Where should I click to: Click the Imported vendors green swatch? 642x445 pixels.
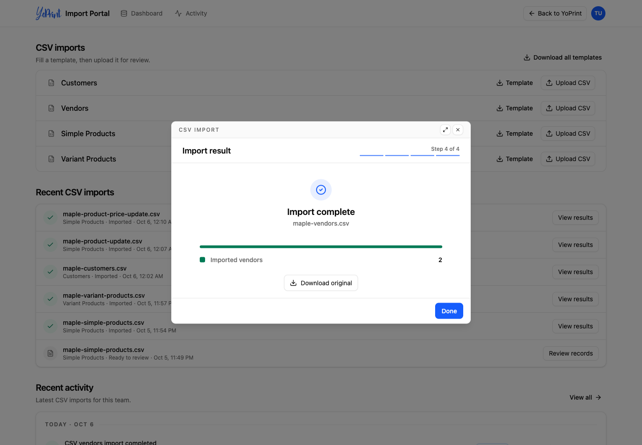(x=202, y=260)
